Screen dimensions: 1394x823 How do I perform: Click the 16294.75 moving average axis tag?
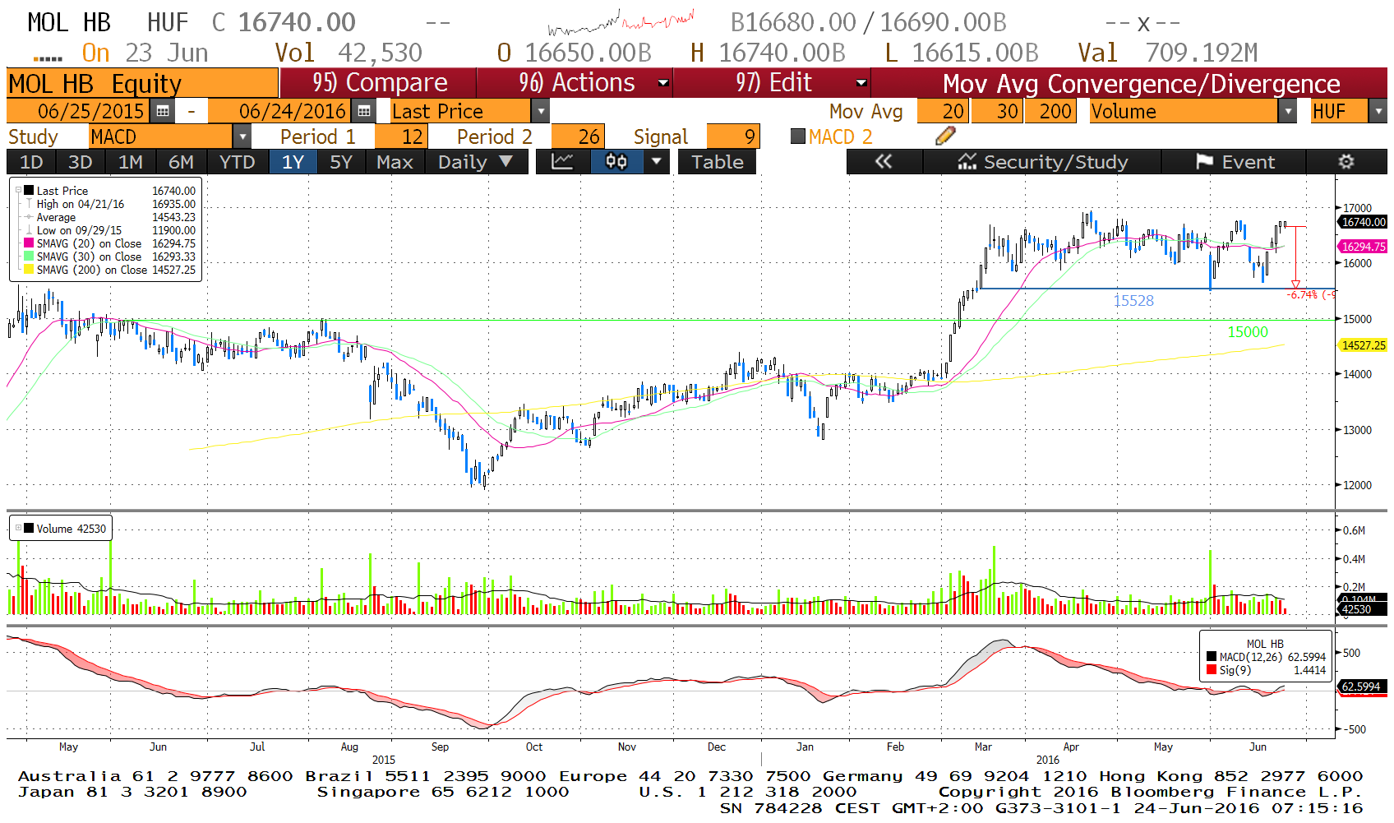coord(1364,247)
